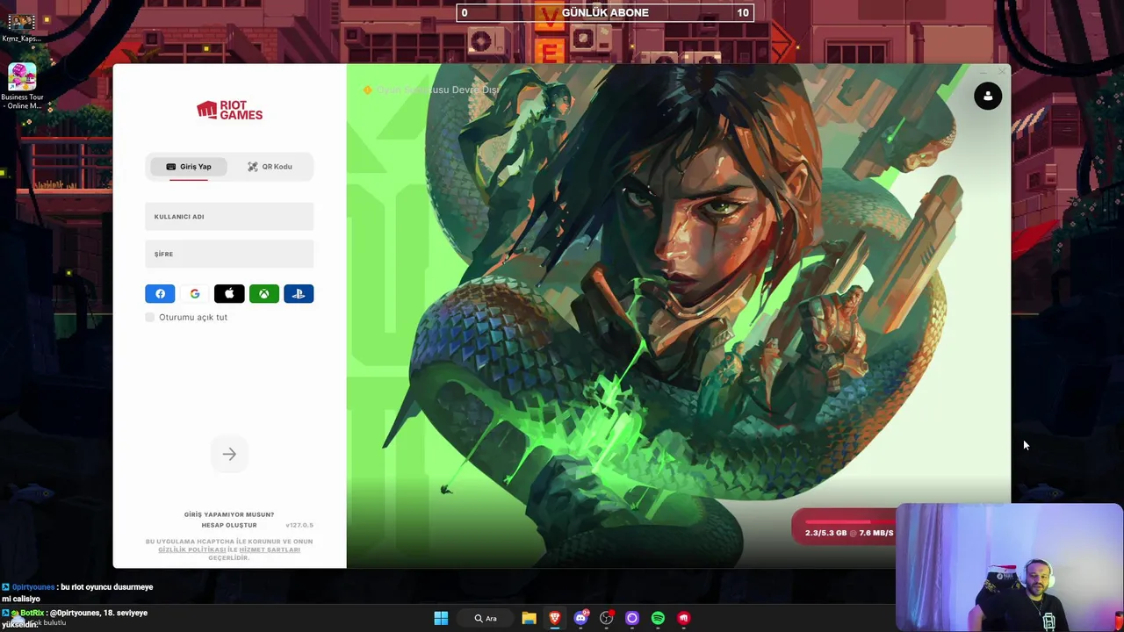Sign in with Google icon
This screenshot has width=1124, height=632.
click(x=195, y=294)
